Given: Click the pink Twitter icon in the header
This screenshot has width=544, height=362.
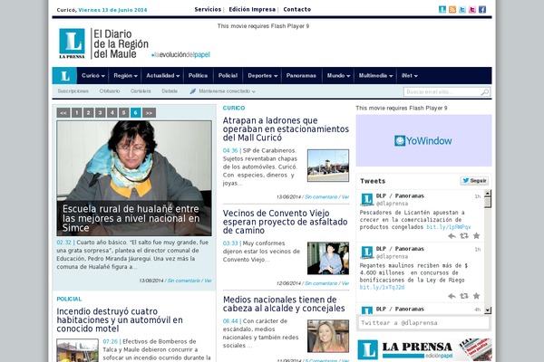Looking at the screenshot, I should 472,10.
